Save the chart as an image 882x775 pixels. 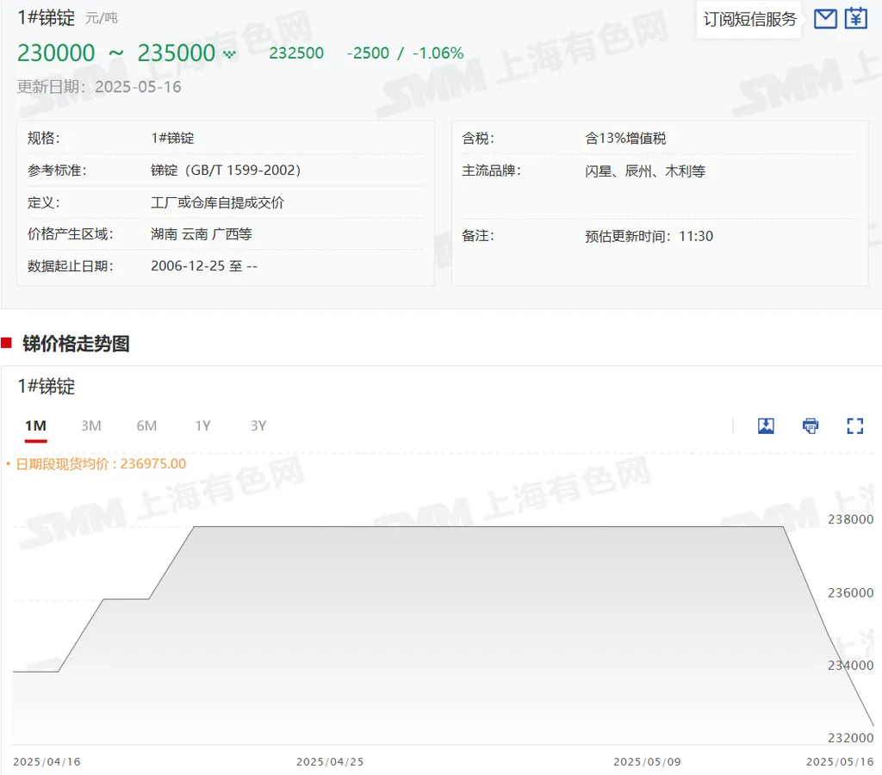tap(766, 425)
